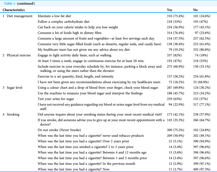Select the 'Smoking' category label
This screenshot has width=217, height=172.
coord(13,114)
